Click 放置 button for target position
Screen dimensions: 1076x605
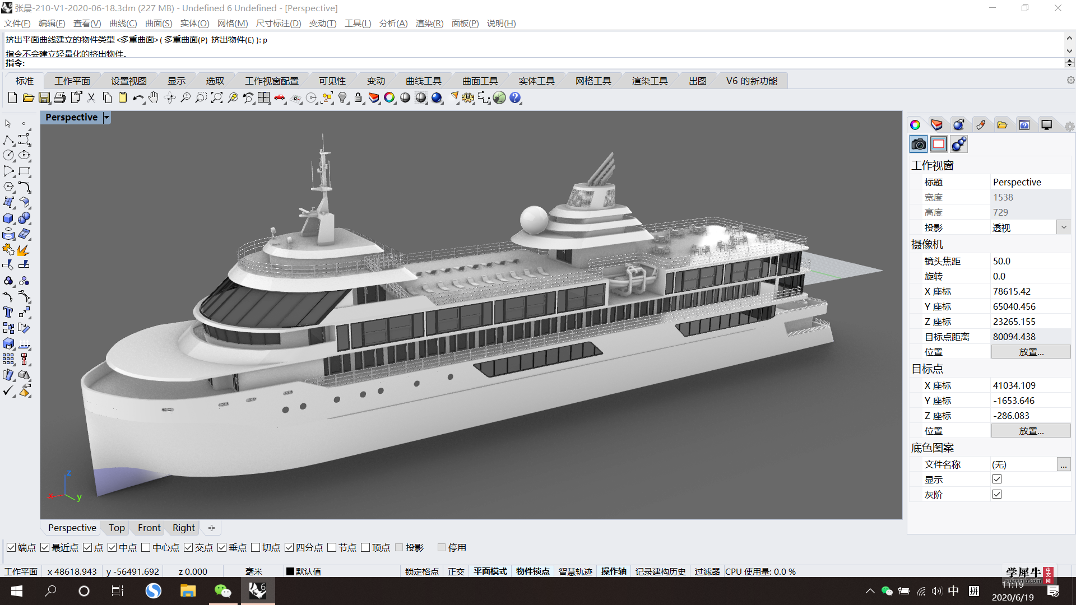click(x=1031, y=431)
